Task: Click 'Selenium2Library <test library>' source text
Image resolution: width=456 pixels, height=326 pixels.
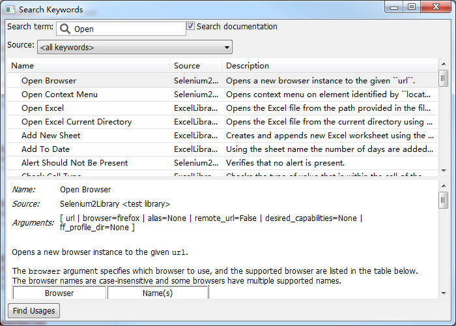Action: pos(115,203)
